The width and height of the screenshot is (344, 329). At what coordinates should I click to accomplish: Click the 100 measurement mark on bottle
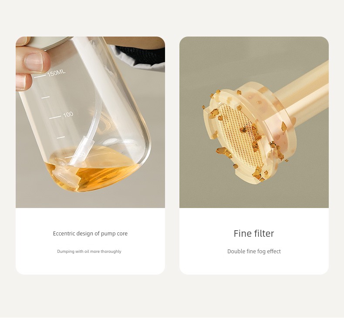[68, 114]
